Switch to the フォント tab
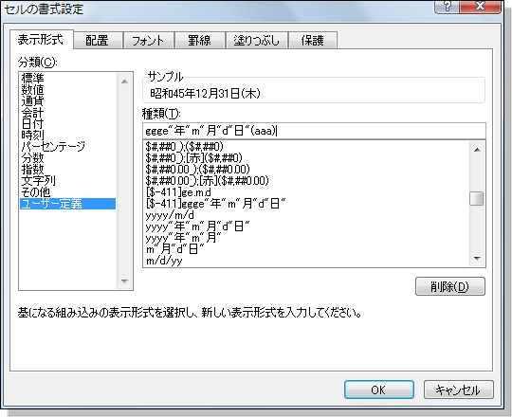Image resolution: width=512 pixels, height=417 pixels. coord(148,41)
